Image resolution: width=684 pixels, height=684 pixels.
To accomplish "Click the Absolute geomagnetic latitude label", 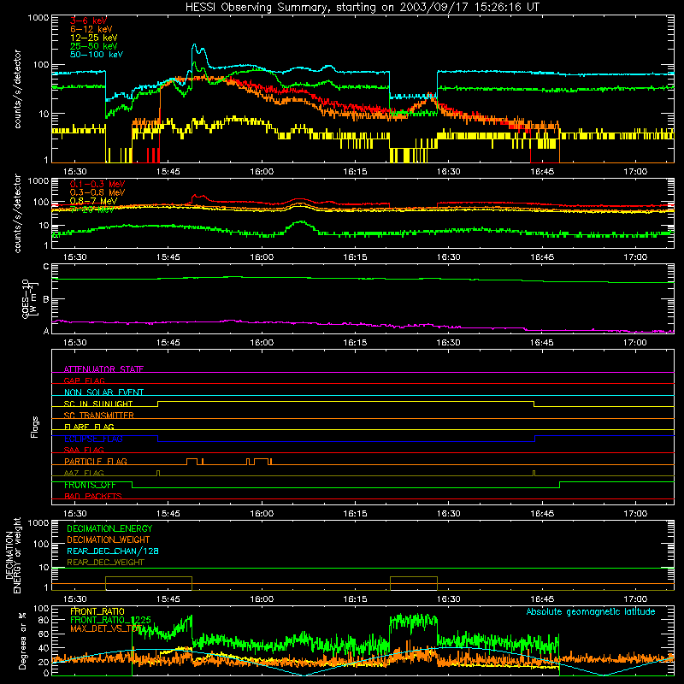I will click(x=591, y=611).
